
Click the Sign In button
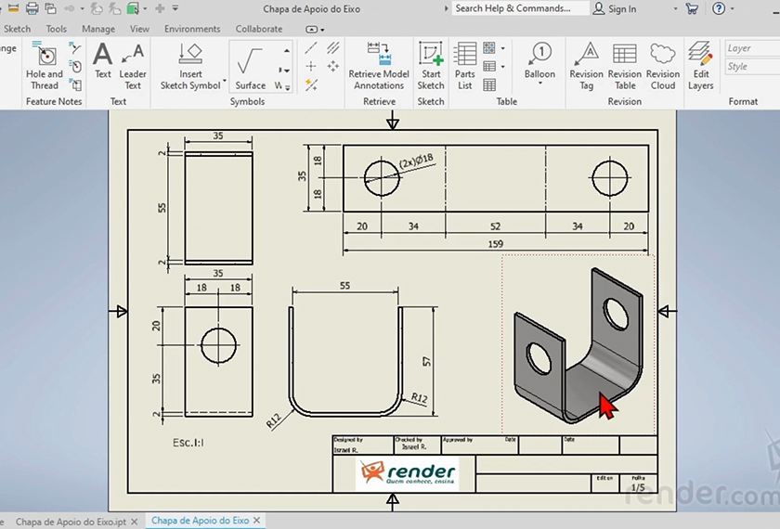pos(614,8)
